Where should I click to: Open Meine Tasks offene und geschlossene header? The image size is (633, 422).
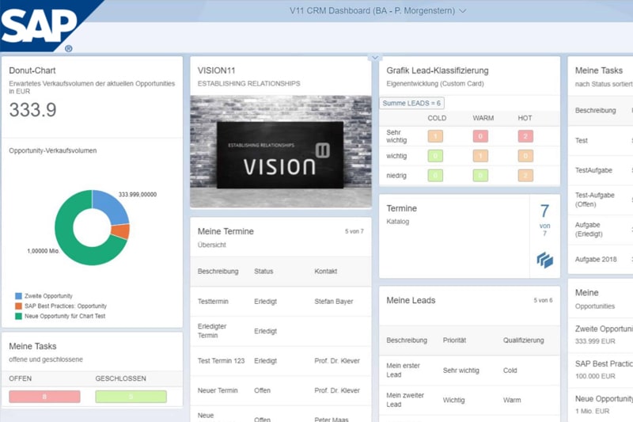(92, 352)
